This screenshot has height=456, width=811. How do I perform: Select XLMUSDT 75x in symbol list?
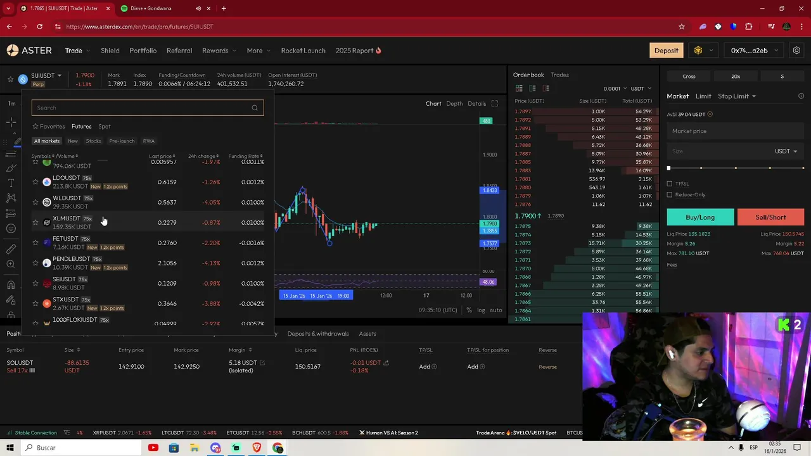pyautogui.click(x=148, y=222)
